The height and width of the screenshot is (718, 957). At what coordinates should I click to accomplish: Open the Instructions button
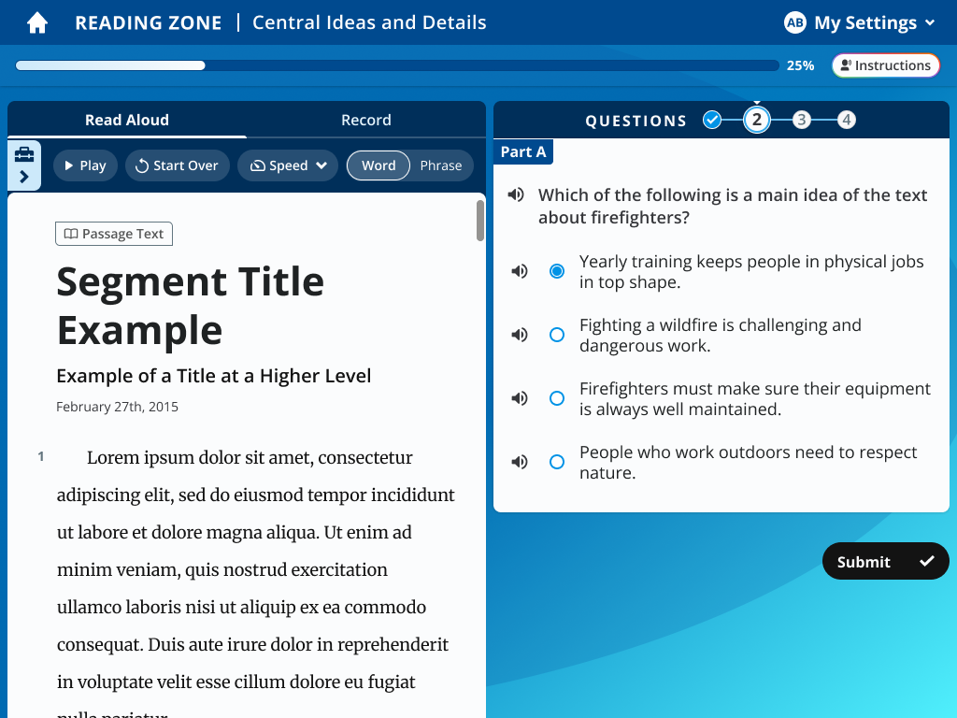click(x=886, y=65)
